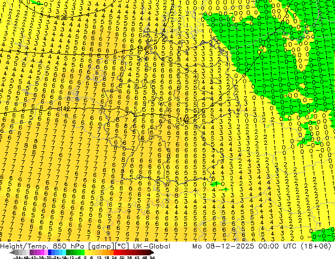Click the '-54' legend value
The height and width of the screenshot is (259, 335).
(17, 257)
